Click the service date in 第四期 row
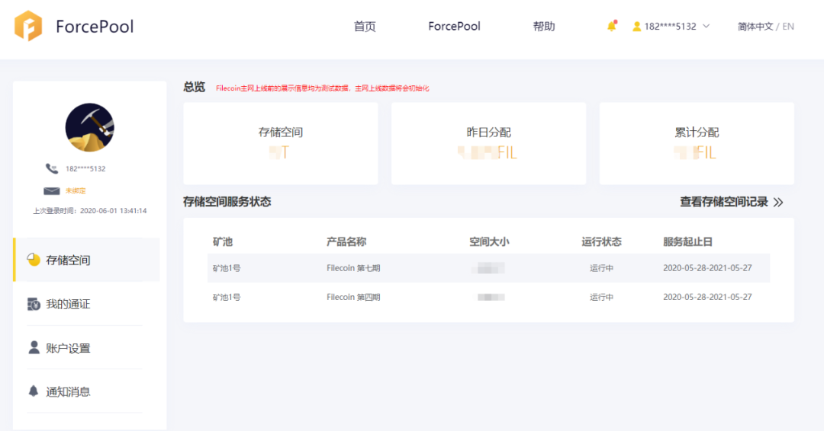 click(707, 297)
